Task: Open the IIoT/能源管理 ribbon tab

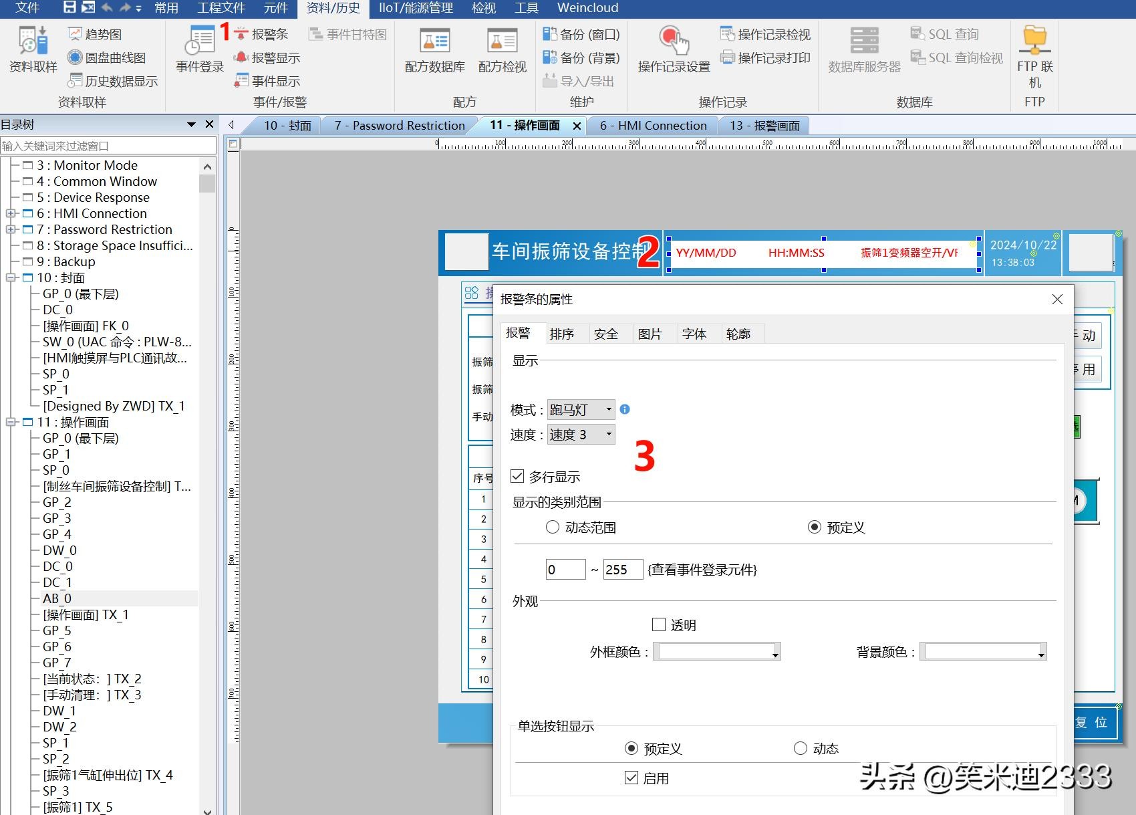Action: coord(415,8)
